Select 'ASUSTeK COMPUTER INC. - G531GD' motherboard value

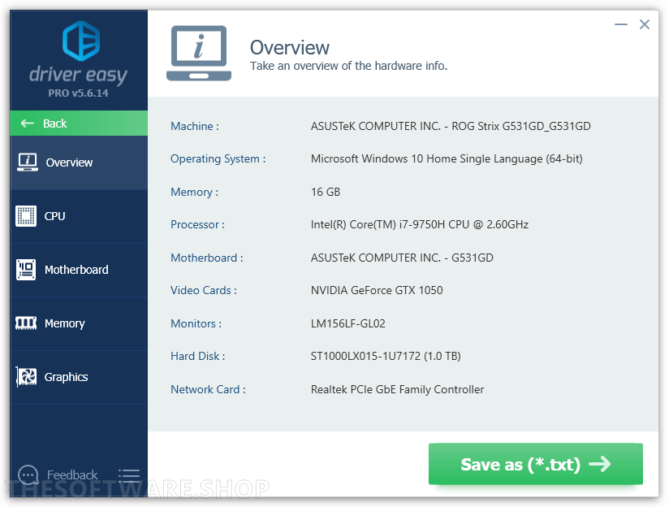402,258
